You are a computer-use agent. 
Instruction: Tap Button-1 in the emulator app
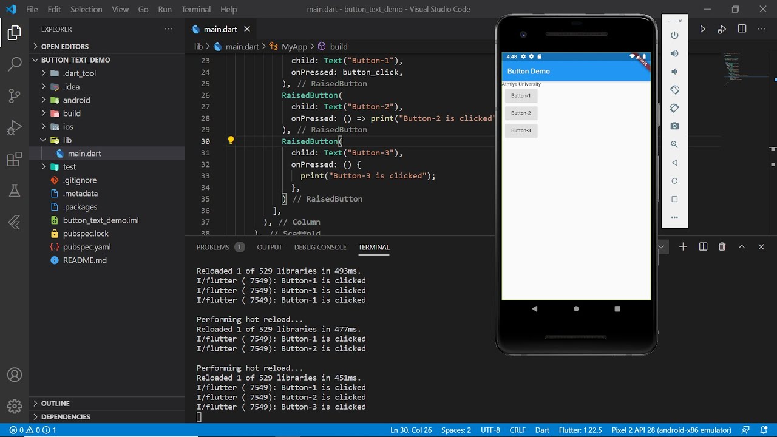(x=521, y=95)
